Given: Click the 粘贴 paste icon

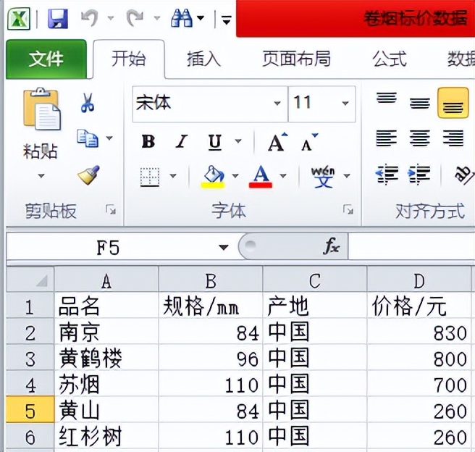Looking at the screenshot, I should [x=42, y=109].
